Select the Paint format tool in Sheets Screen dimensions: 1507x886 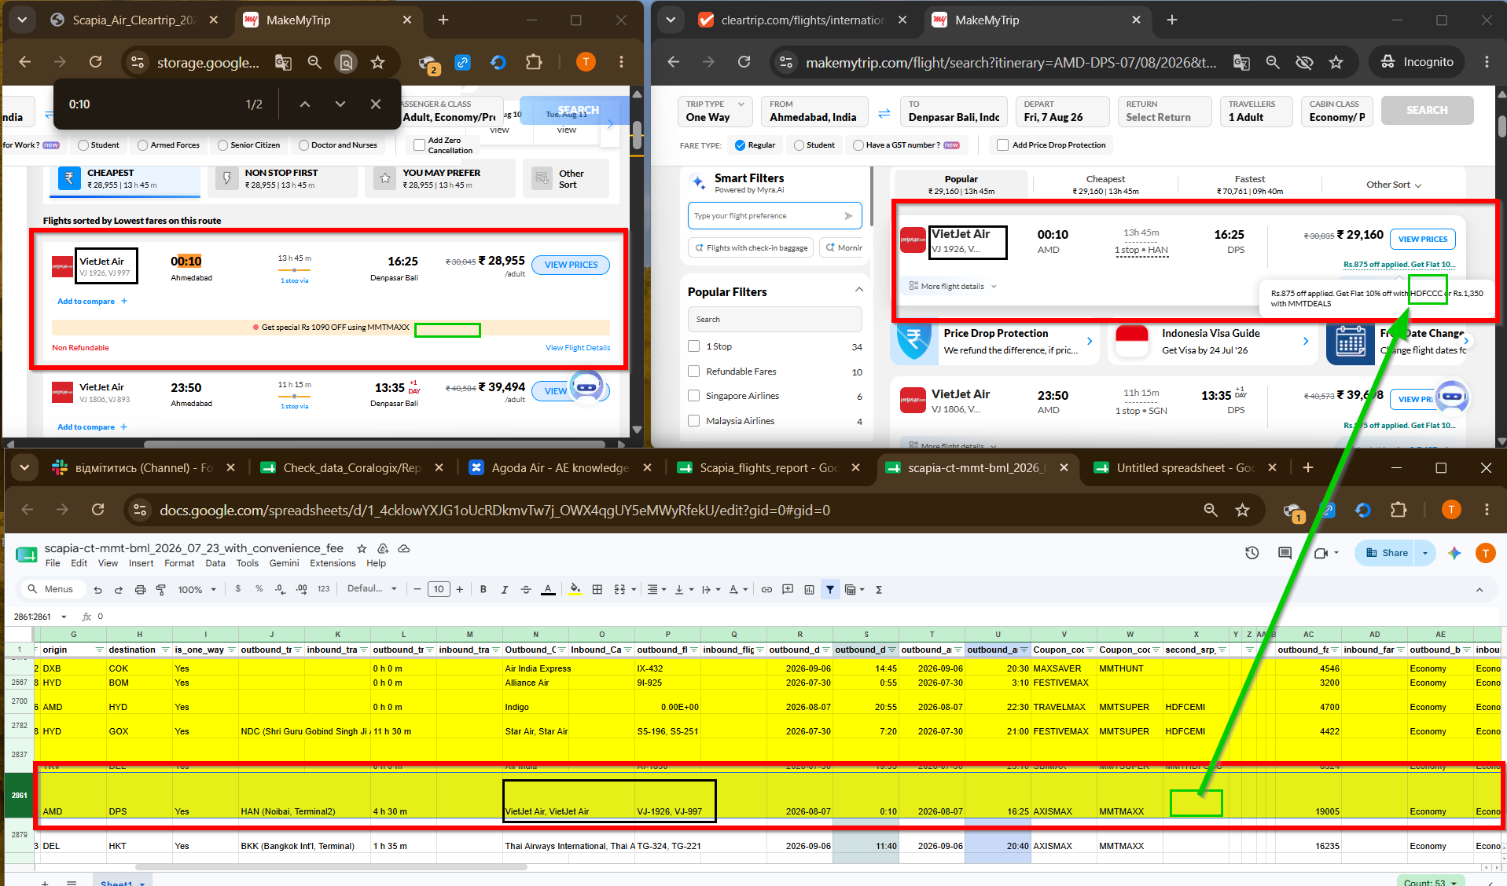click(x=161, y=589)
